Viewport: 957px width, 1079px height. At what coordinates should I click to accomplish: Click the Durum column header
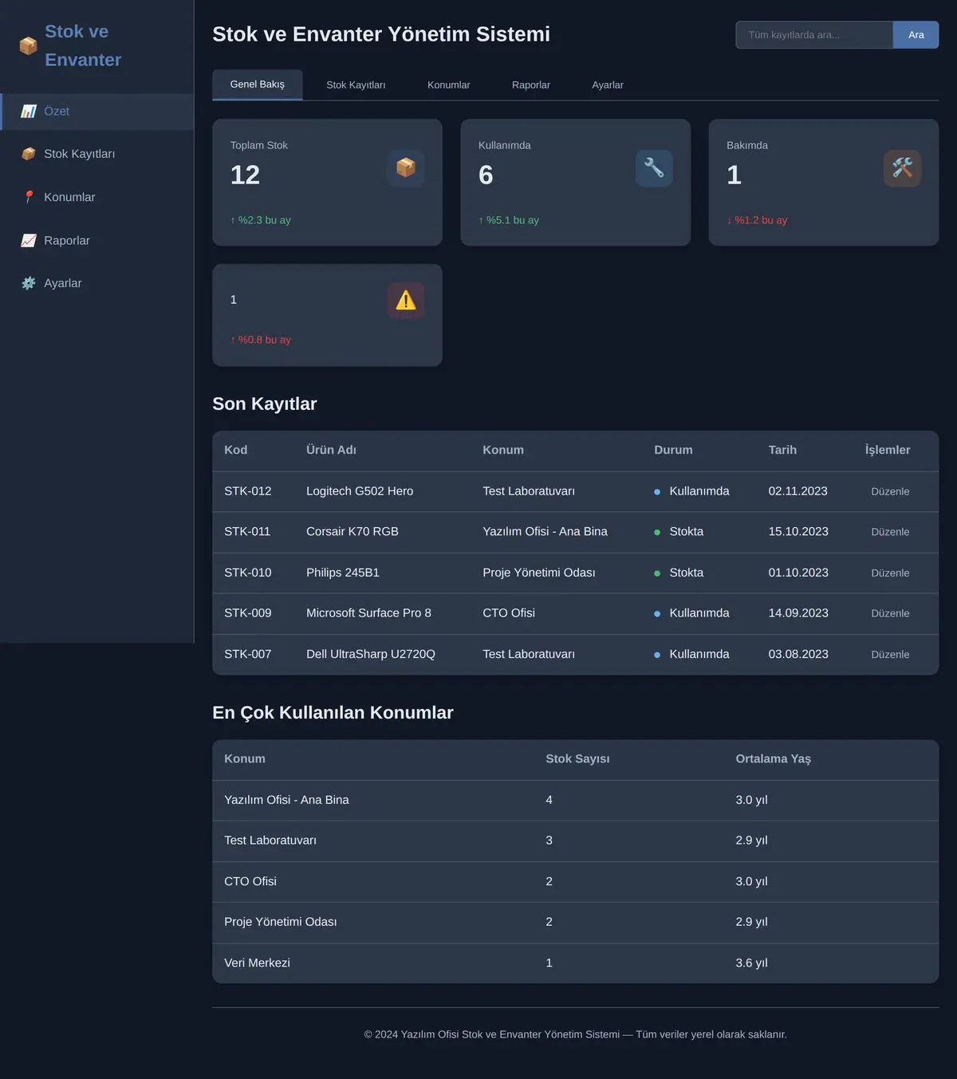click(x=673, y=450)
